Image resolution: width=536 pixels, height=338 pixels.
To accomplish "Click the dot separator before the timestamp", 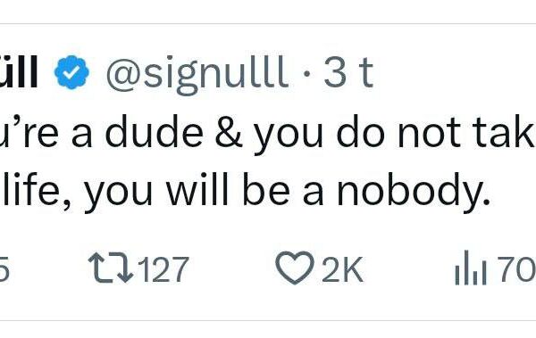I will point(307,74).
